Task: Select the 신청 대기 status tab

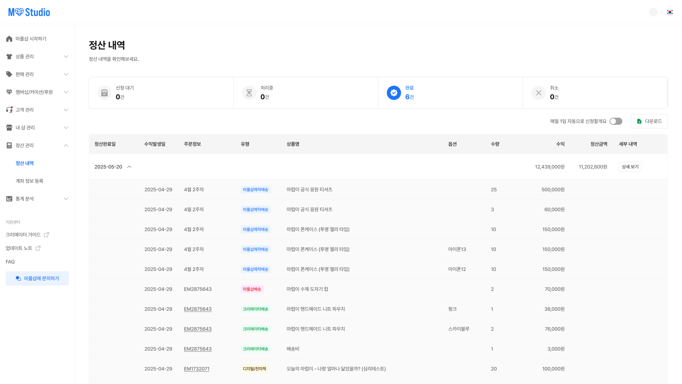Action: click(161, 93)
